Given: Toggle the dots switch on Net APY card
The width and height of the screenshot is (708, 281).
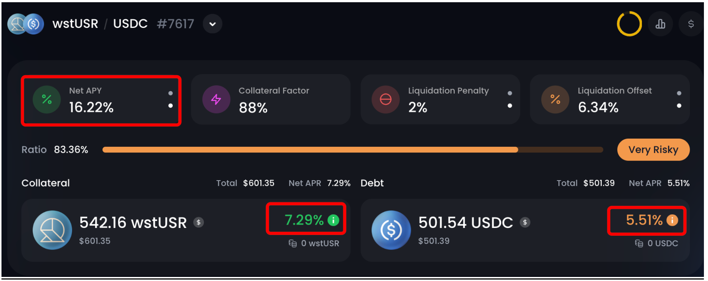Looking at the screenshot, I should (170, 99).
